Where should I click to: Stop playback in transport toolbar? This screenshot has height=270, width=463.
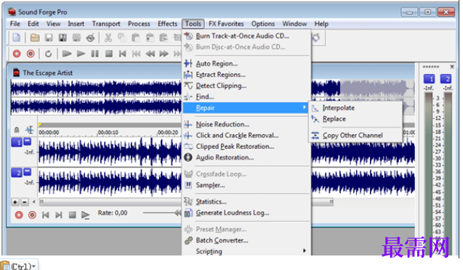pos(109,54)
